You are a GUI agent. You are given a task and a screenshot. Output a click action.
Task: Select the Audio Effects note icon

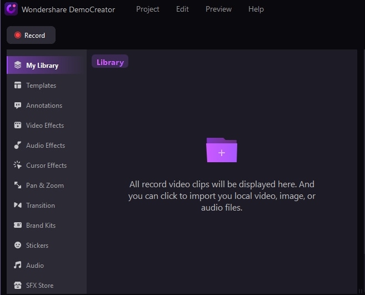click(x=18, y=146)
